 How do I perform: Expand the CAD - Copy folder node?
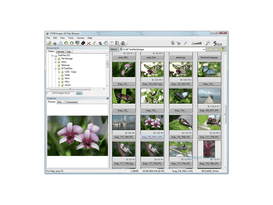click(x=59, y=72)
